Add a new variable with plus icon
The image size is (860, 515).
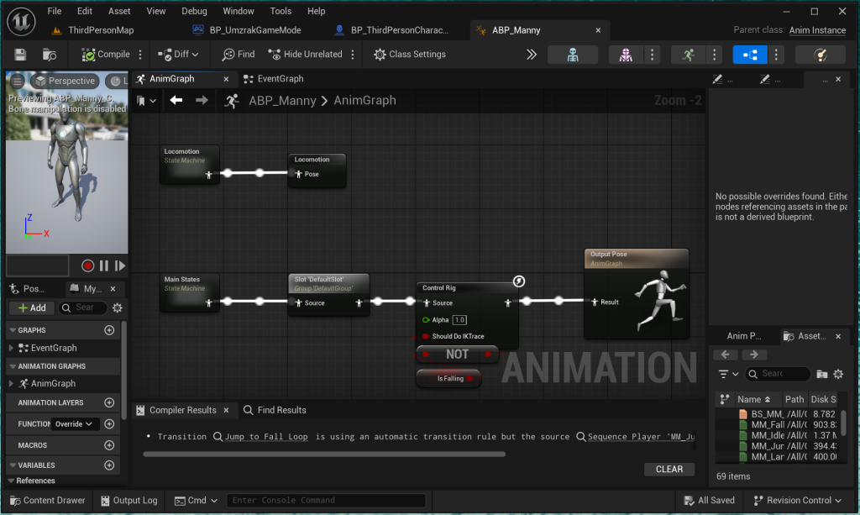click(x=109, y=465)
